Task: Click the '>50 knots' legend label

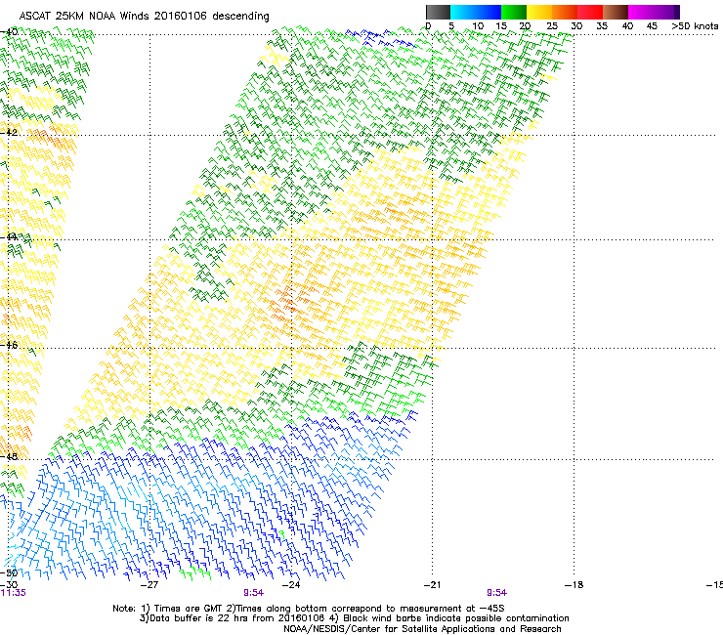Action: (x=695, y=25)
